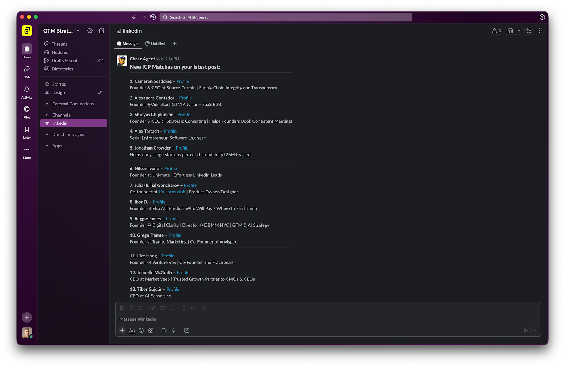Screen dimensions: 565x367
Task: Click the yellow GTM workspace logo
Action: pos(27,31)
